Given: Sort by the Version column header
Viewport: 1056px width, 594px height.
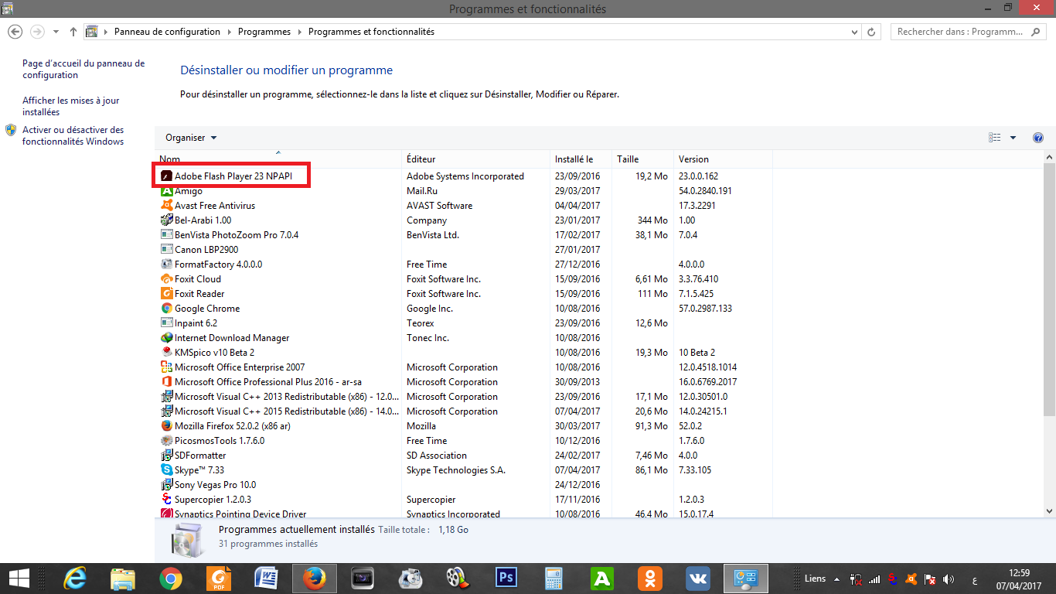Looking at the screenshot, I should coord(723,159).
